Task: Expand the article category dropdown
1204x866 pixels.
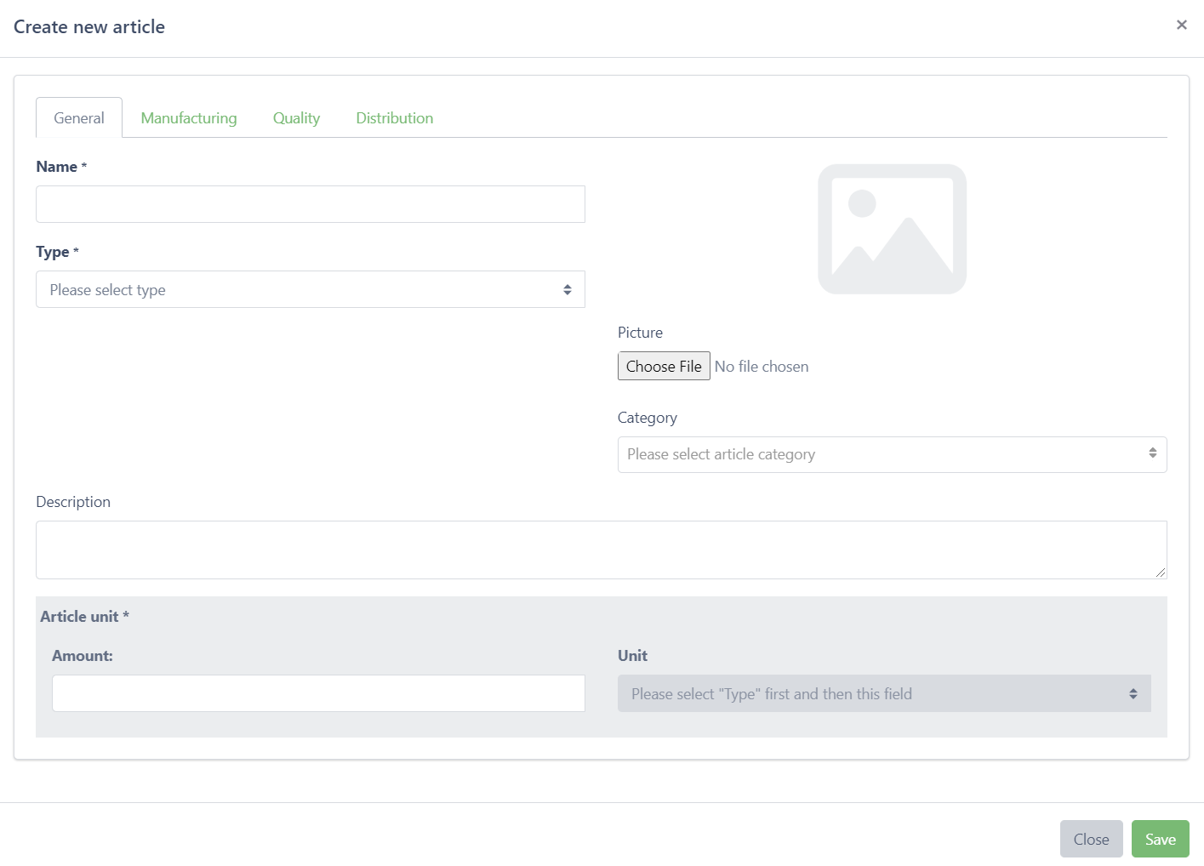Action: point(891,454)
